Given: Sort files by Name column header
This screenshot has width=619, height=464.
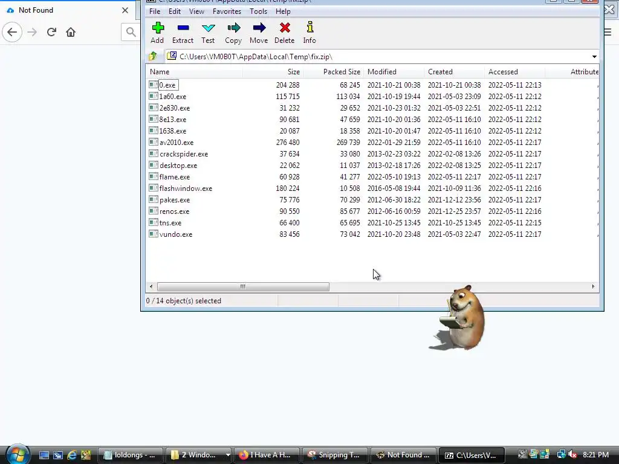Looking at the screenshot, I should coord(194,72).
